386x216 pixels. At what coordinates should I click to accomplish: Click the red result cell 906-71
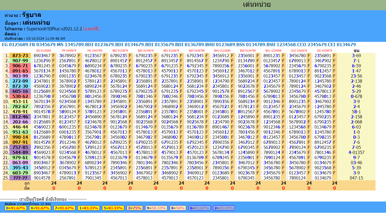tap(20, 66)
